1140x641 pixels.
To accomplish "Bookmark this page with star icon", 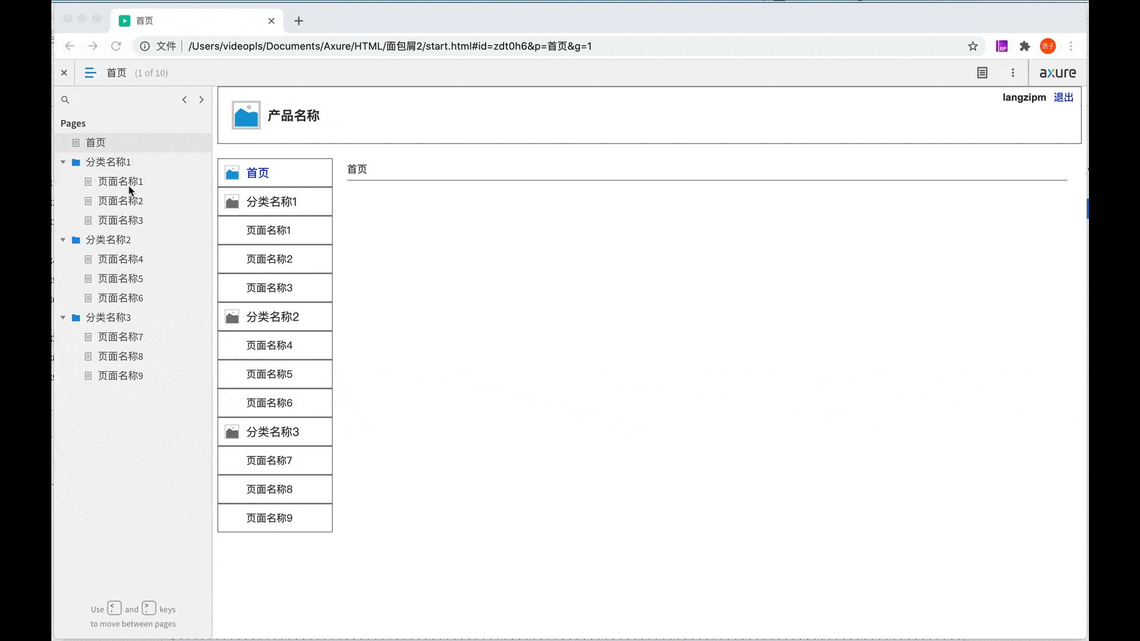I will click(x=973, y=46).
